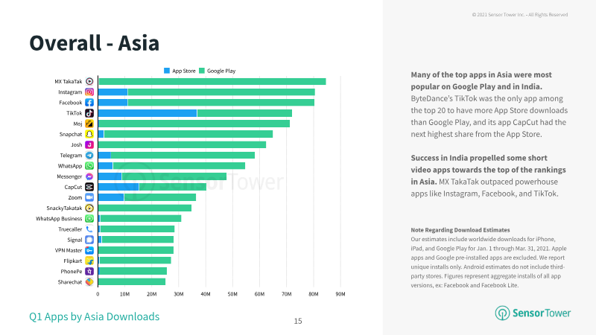
Task: Click the Zoom app icon
Action: (x=89, y=197)
